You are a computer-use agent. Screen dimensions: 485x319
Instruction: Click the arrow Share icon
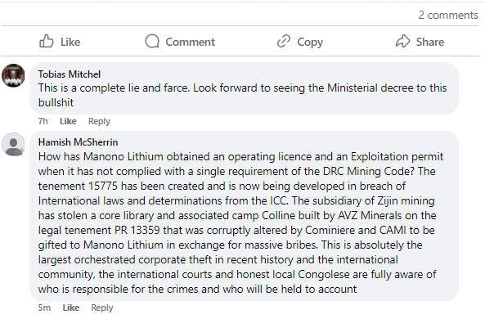[402, 41]
